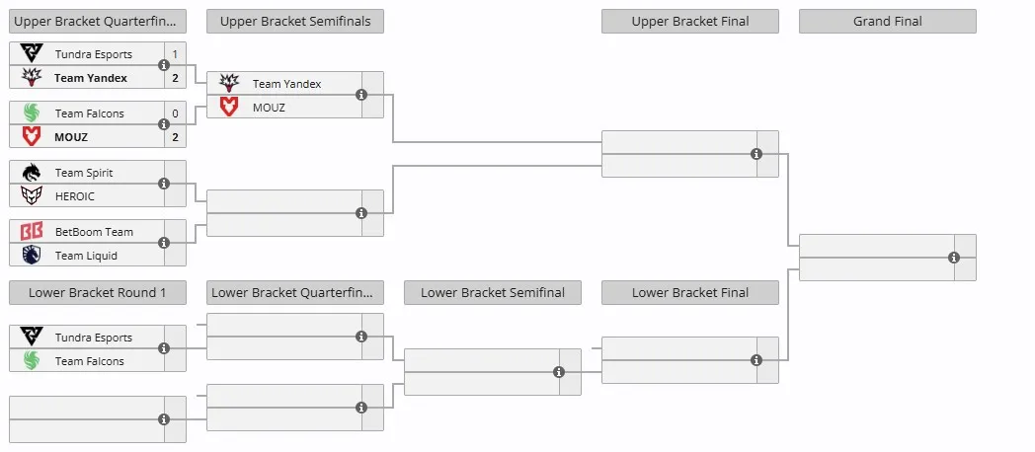Click empty second Lower Bracket Round 1 match
Image resolution: width=1035 pixels, height=452 pixels.
click(98, 419)
